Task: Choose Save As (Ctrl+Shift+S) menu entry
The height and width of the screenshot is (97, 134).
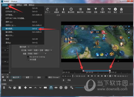Action: [x=23, y=25]
